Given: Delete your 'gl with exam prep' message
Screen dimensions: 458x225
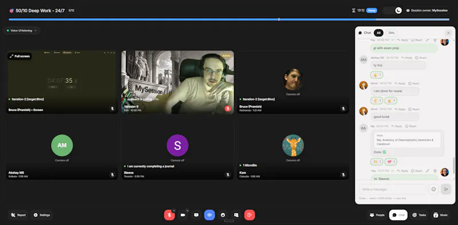Looking at the screenshot, I should coord(435,40).
